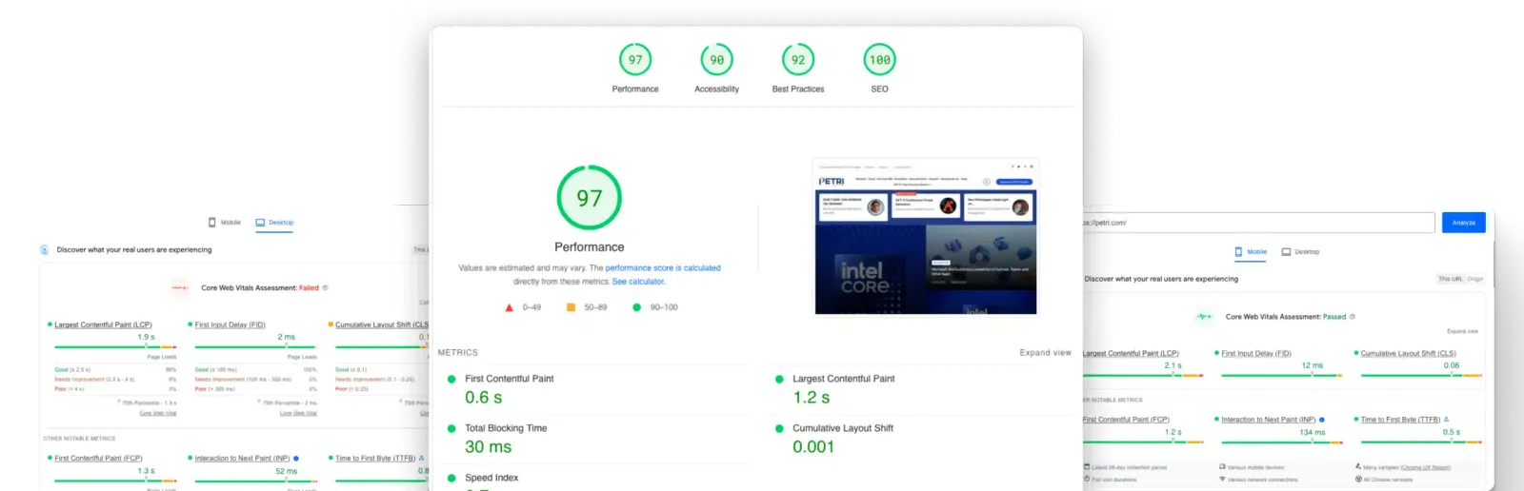1524x491 pixels.
Task: Open the Chrome UX Report link
Action: click(1426, 468)
